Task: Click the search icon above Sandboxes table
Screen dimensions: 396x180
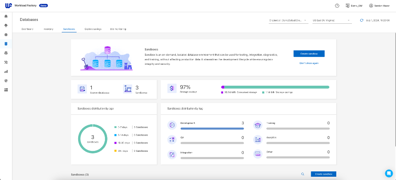Action: point(303,174)
